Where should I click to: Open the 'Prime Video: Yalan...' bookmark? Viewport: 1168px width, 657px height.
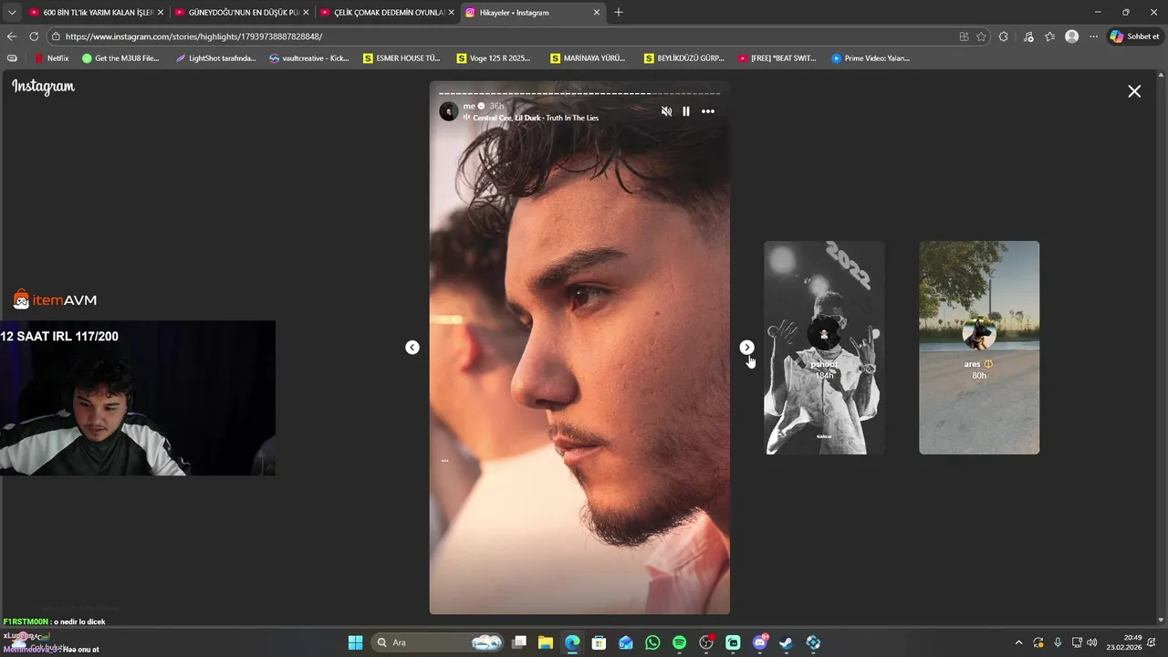tap(871, 58)
